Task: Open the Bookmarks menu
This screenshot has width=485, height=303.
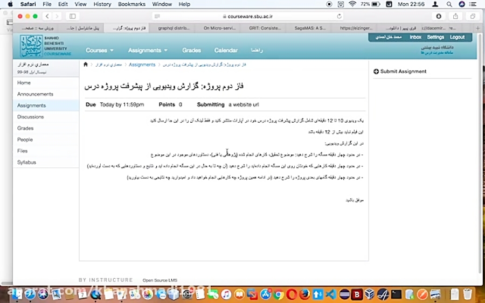Action: (131, 4)
